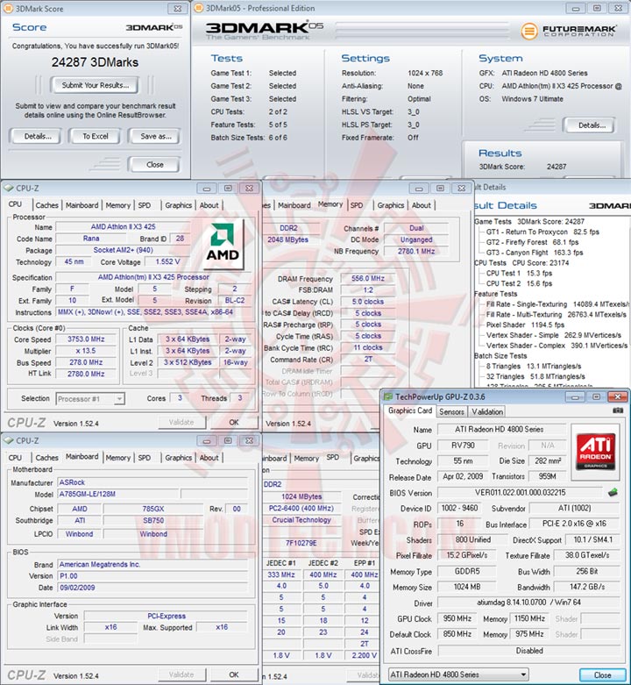Select Pixel Shader result row
631x685 pixels.
point(525,325)
